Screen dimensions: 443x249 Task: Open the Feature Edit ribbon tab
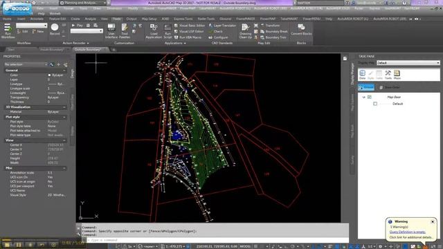click(57, 19)
